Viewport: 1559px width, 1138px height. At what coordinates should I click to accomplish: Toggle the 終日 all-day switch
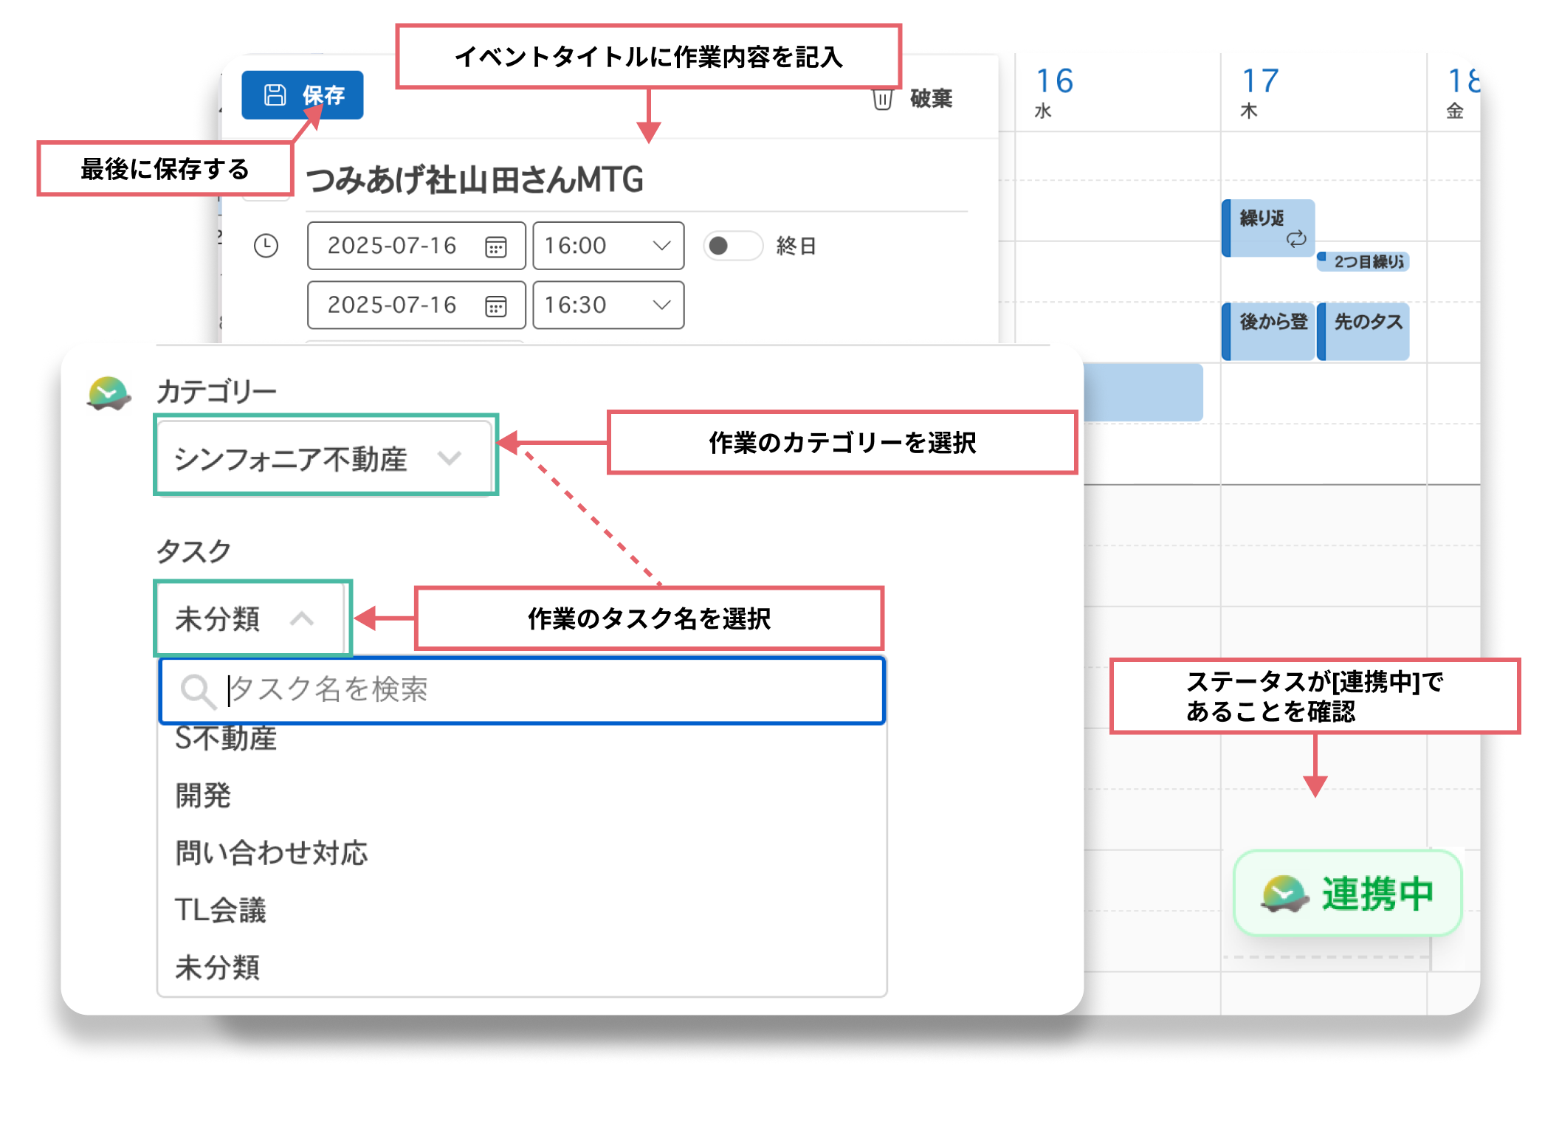pyautogui.click(x=732, y=246)
